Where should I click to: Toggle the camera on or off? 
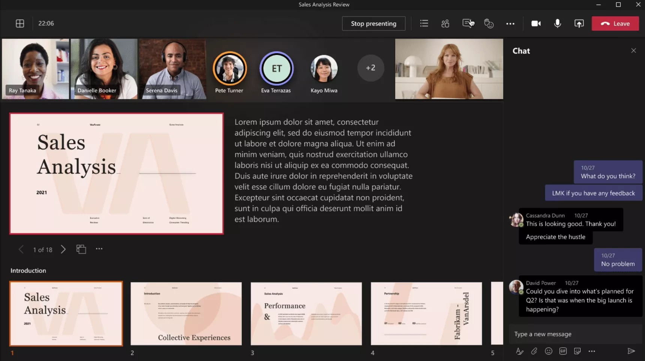point(536,24)
